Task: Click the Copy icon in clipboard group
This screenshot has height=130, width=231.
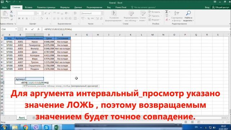Action: click(x=11, y=16)
